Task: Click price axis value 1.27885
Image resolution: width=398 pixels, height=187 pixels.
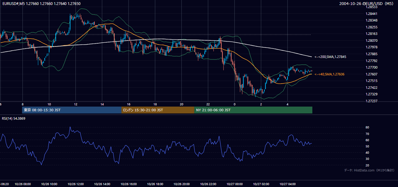Action: point(372,54)
